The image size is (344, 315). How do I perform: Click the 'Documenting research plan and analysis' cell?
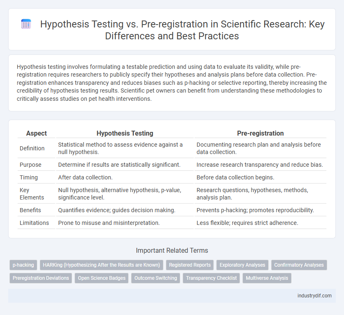260,148
